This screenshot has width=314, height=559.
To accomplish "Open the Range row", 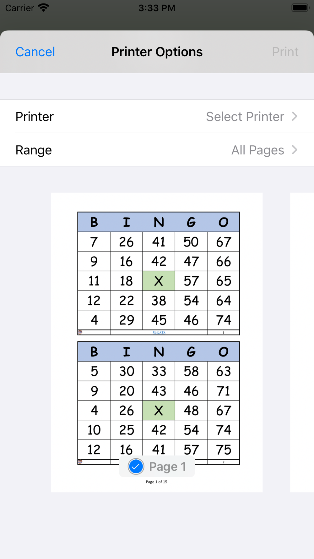I will point(157,150).
